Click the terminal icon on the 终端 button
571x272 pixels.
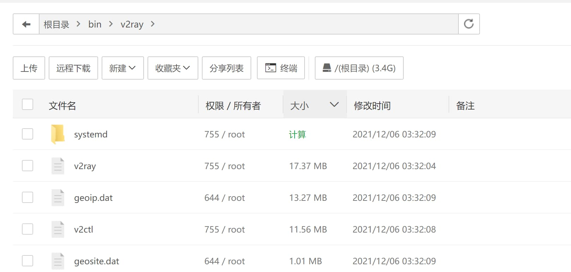pos(271,68)
